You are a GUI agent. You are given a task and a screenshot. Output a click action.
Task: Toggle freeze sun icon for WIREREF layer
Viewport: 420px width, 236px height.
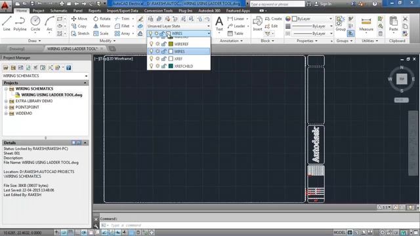coord(157,44)
